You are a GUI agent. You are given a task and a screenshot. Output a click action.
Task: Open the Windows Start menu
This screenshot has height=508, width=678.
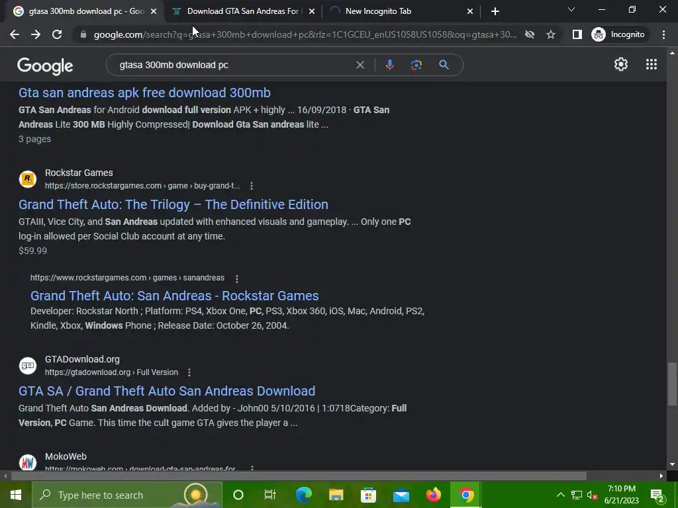(16, 495)
